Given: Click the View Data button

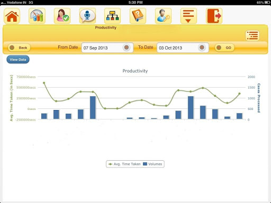Looking at the screenshot, I should tap(18, 60).
